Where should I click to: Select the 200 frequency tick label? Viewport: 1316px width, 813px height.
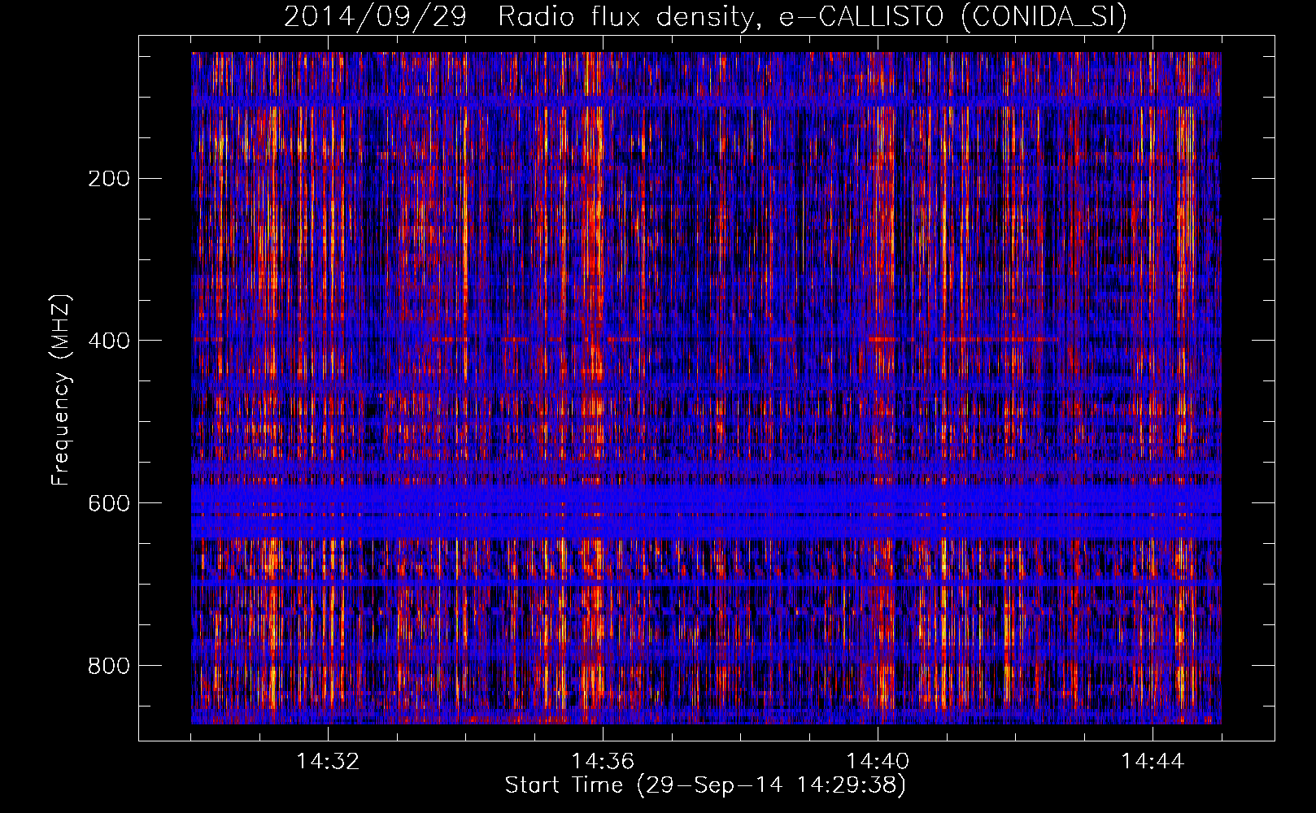[x=109, y=179]
